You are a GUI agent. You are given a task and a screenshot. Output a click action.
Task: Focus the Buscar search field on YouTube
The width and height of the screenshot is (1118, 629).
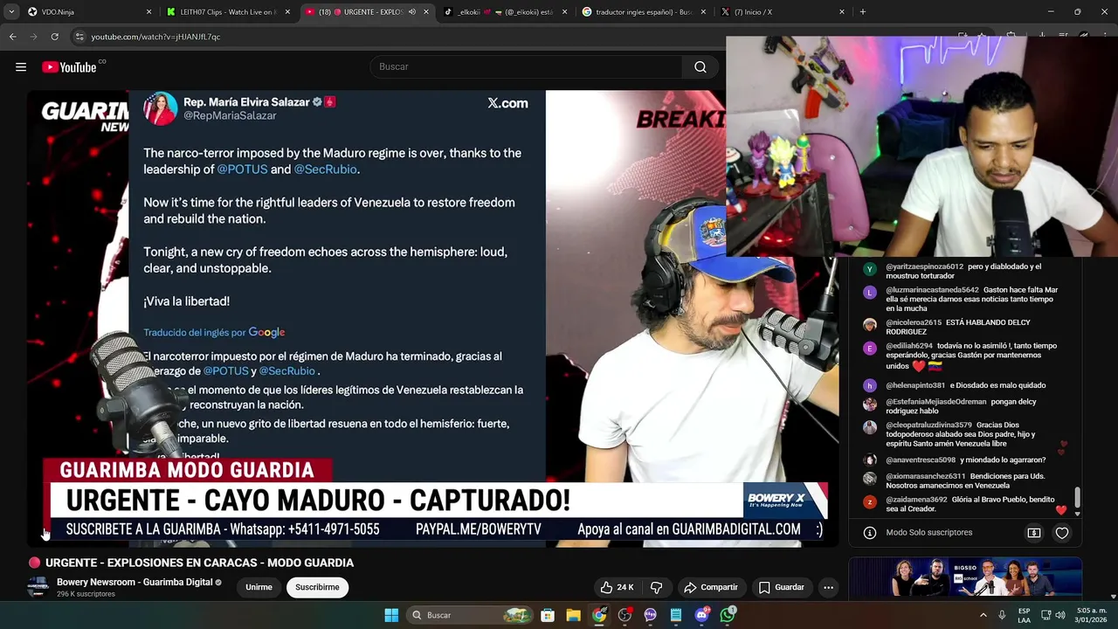526,67
